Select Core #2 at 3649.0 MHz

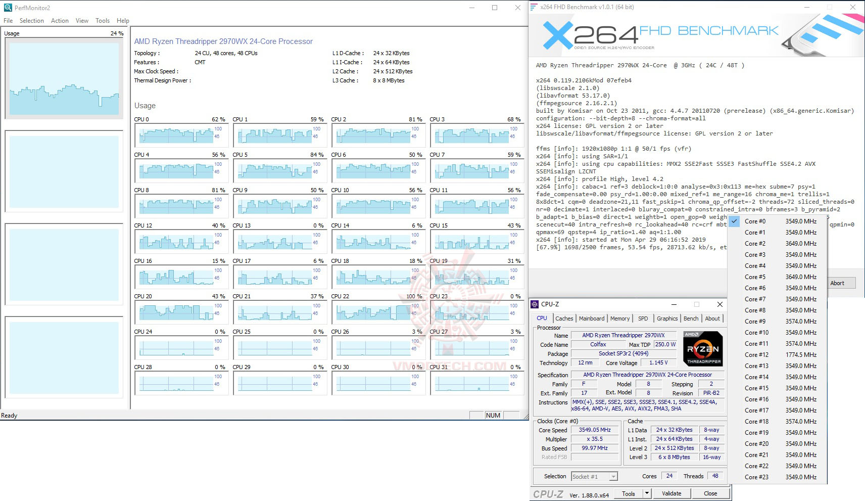[777, 244]
